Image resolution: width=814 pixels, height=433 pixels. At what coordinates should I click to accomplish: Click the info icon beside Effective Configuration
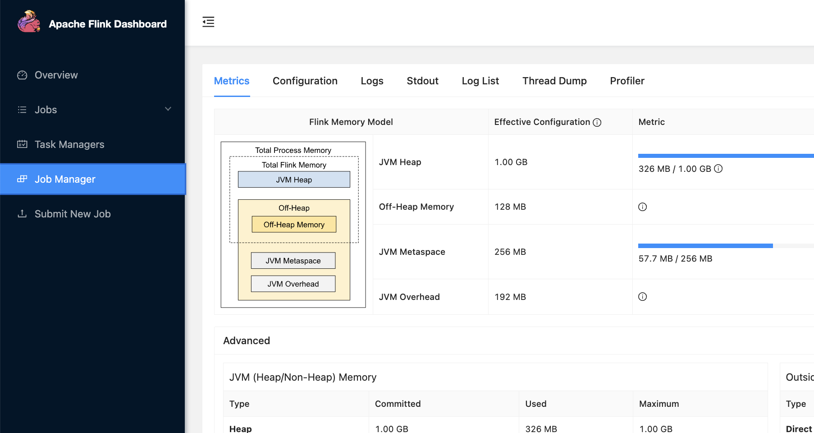point(597,123)
